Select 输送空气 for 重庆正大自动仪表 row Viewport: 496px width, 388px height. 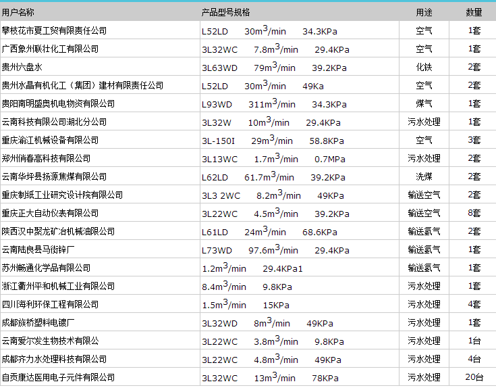424,213
